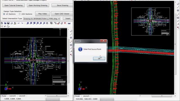
Task: Click the left viewer horizontal scrollbar
Action: pos(57,96)
